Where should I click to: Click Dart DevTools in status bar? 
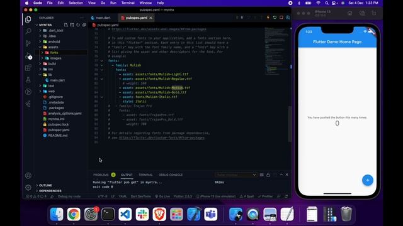click(x=140, y=196)
